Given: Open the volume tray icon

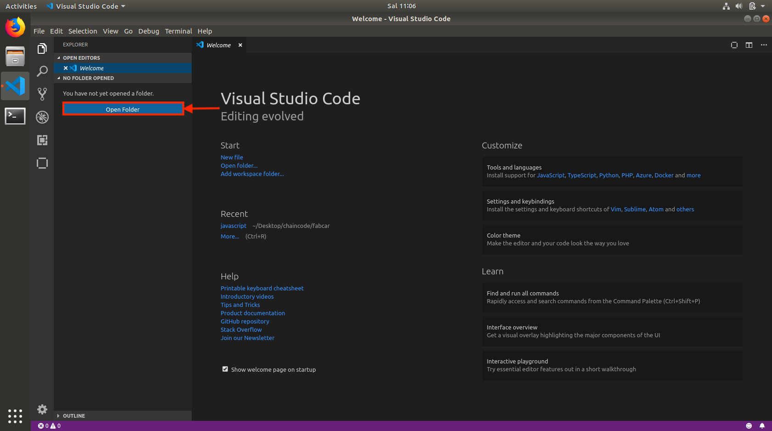Looking at the screenshot, I should pyautogui.click(x=739, y=6).
